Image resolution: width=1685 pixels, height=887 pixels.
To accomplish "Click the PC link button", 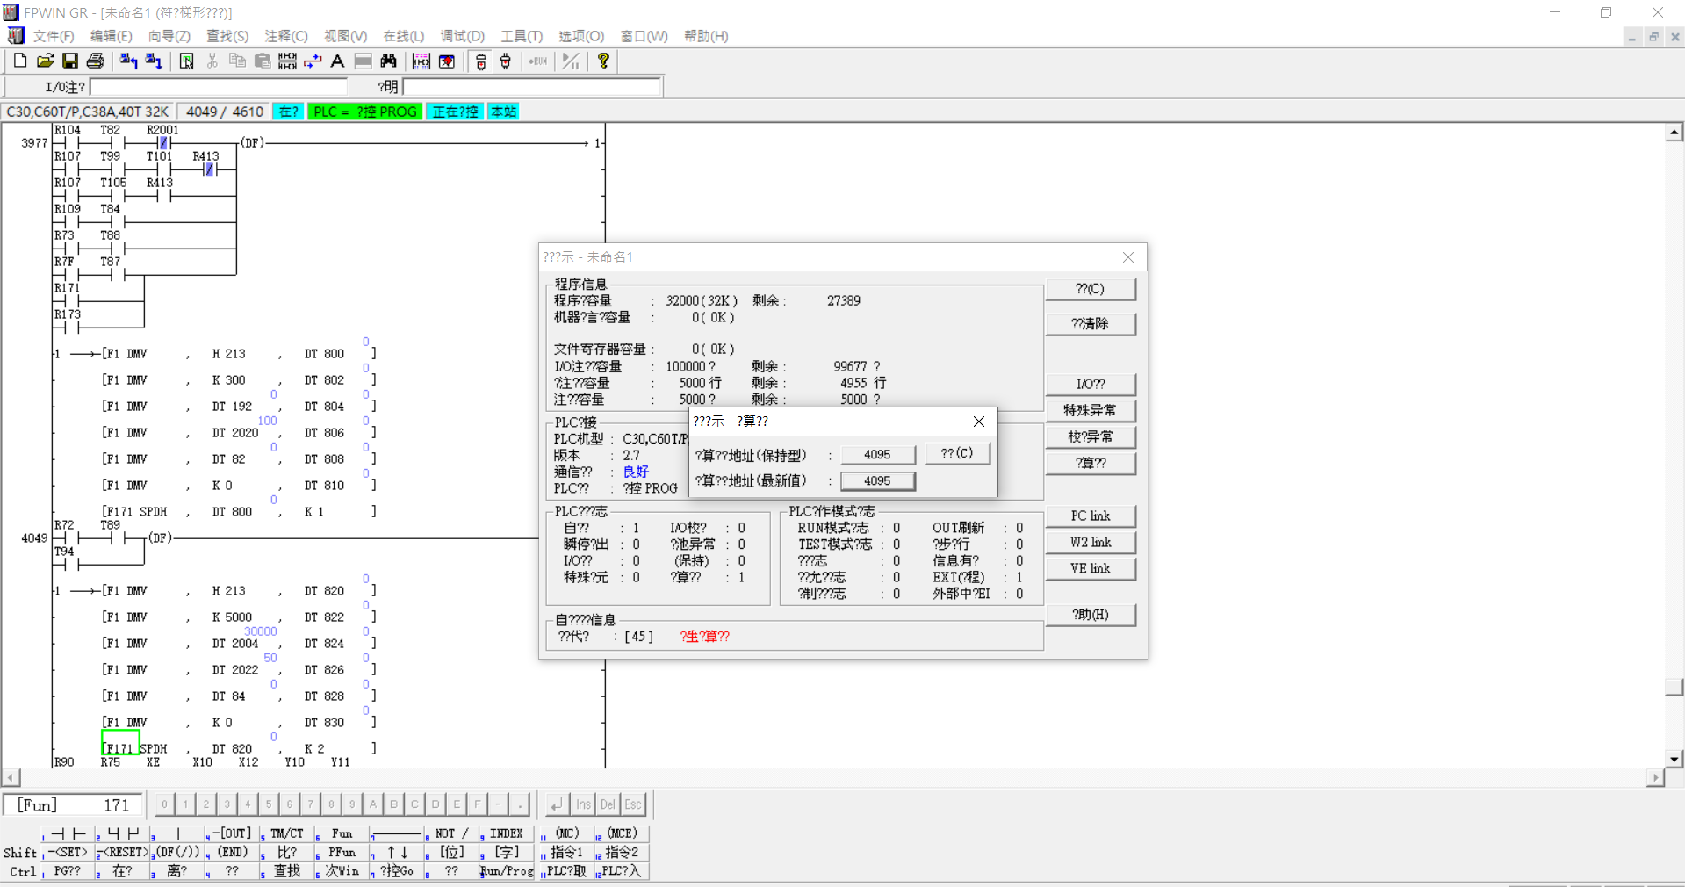I will click(x=1090, y=516).
